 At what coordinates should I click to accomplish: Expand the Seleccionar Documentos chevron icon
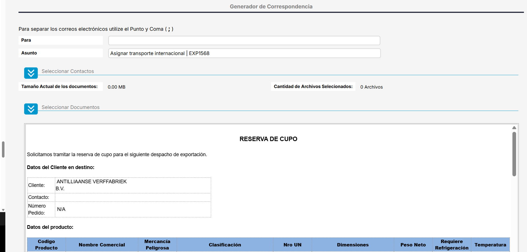(x=31, y=109)
